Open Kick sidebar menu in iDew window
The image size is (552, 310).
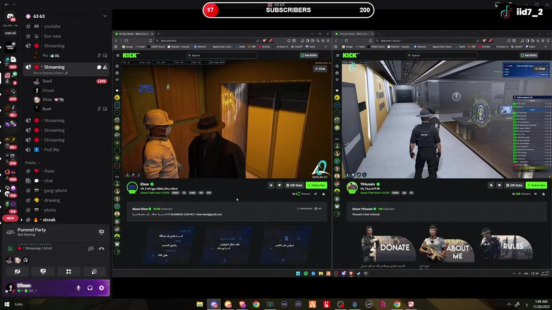click(117, 55)
